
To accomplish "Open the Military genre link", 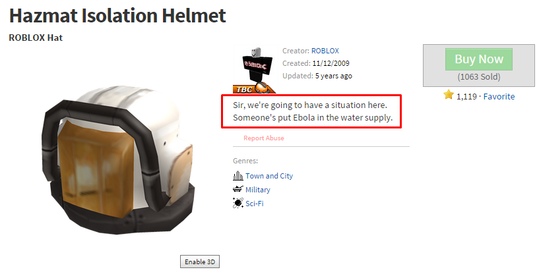I will coord(258,190).
